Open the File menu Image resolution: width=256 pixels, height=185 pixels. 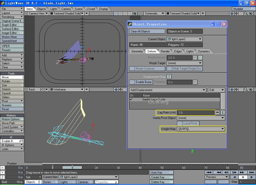coord(12,9)
